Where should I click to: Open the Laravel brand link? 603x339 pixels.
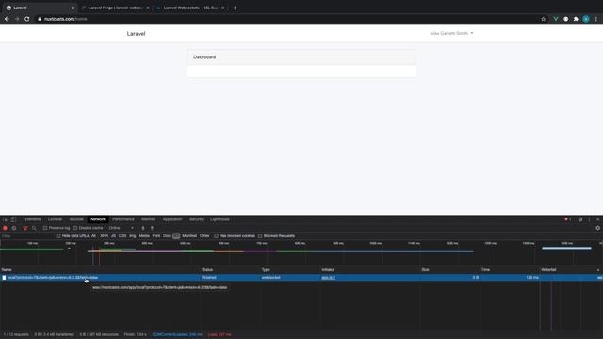(x=136, y=34)
